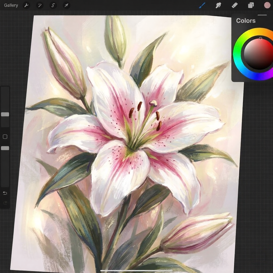Viewport: 273px width, 273px height.
Task: Select the Selection tool
Action: click(53, 5)
